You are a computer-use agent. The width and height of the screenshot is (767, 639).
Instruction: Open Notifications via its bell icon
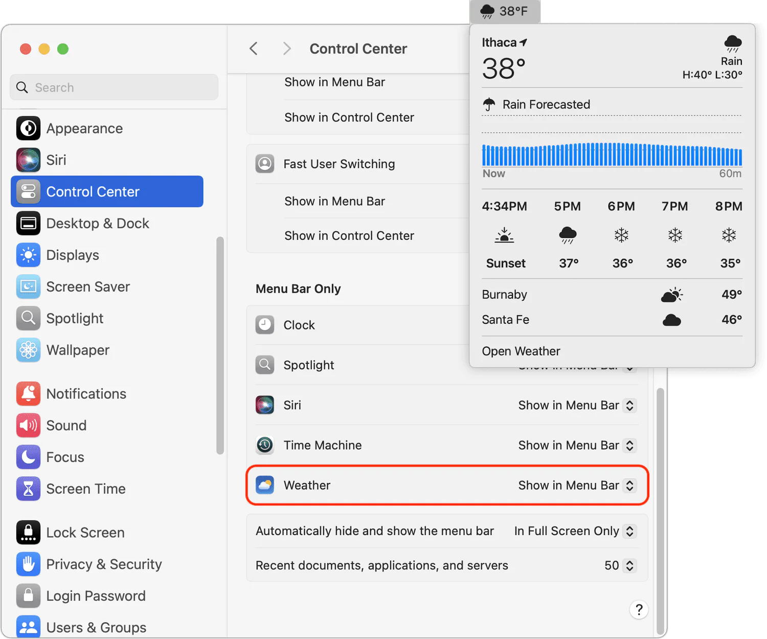click(x=28, y=394)
